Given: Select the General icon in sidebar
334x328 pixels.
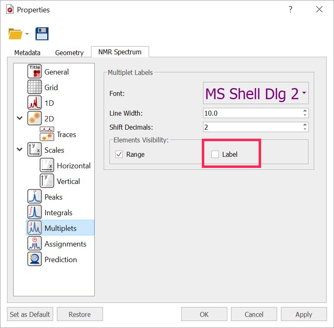Looking at the screenshot, I should [x=35, y=72].
